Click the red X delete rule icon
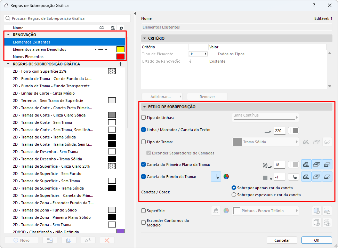 click(x=107, y=240)
